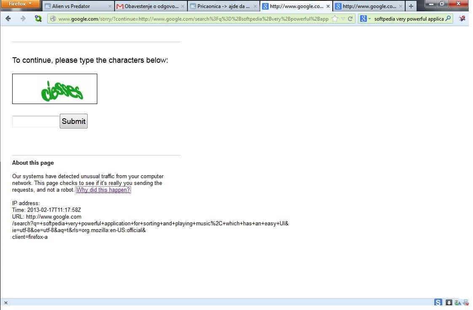This screenshot has height=310, width=473.
Task: Bookmark this page with the star icon
Action: pyautogui.click(x=335, y=19)
